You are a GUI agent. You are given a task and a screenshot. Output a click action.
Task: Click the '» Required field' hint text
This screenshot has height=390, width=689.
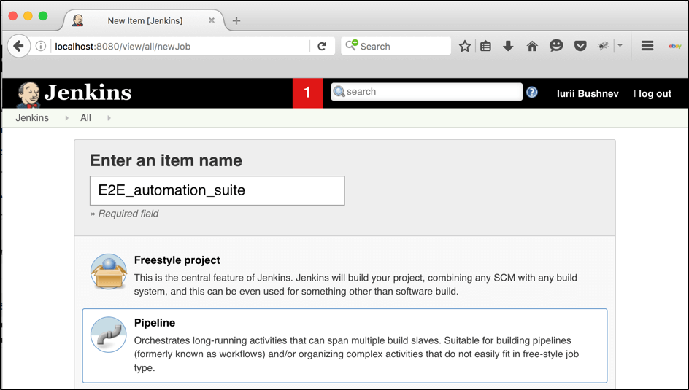(x=124, y=214)
